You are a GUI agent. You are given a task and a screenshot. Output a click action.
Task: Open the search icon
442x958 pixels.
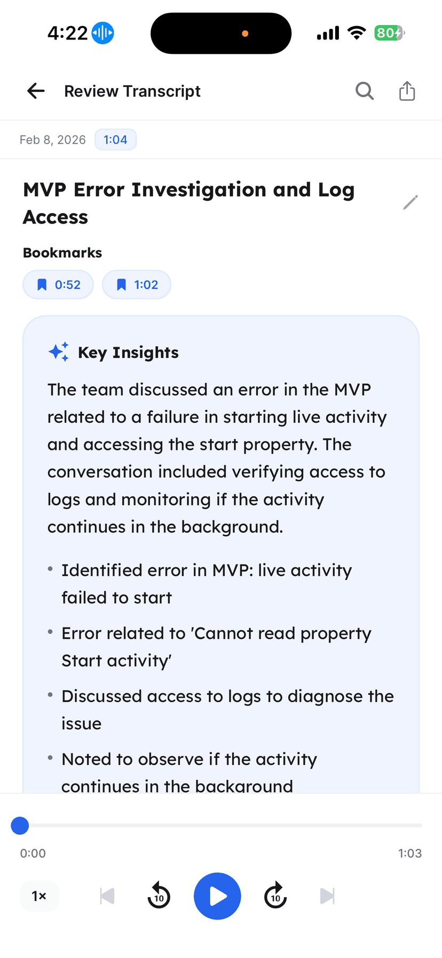(365, 91)
